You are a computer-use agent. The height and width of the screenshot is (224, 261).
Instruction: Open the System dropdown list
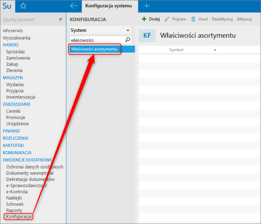click(101, 30)
